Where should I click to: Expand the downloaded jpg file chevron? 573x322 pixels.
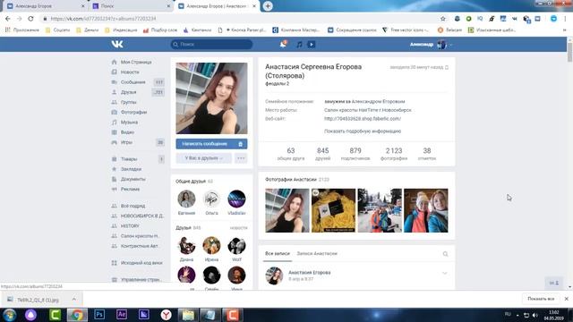click(74, 299)
